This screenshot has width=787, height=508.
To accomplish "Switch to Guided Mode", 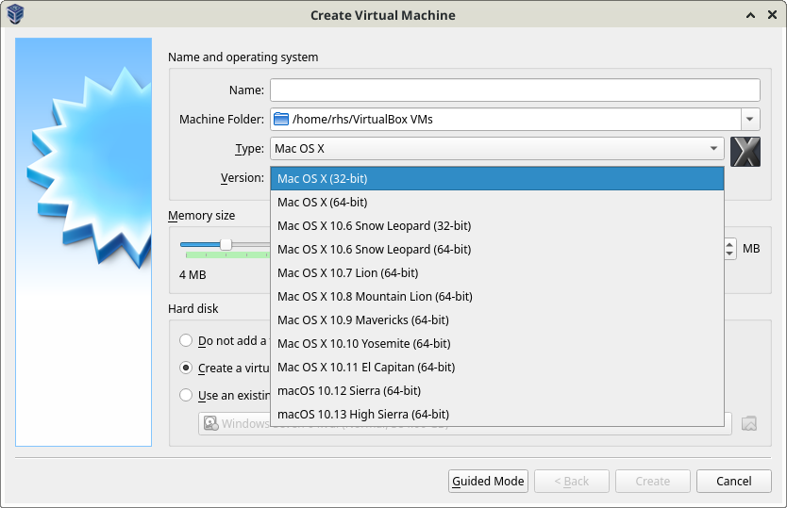I will [488, 482].
